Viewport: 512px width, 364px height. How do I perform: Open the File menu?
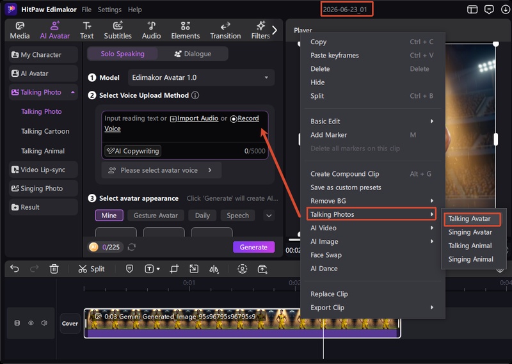pyautogui.click(x=86, y=10)
